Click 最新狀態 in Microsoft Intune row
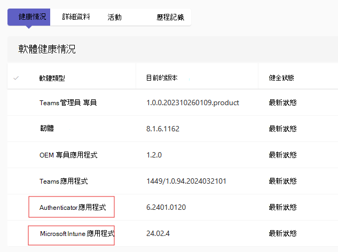The width and height of the screenshot is (338, 252). [x=282, y=233]
